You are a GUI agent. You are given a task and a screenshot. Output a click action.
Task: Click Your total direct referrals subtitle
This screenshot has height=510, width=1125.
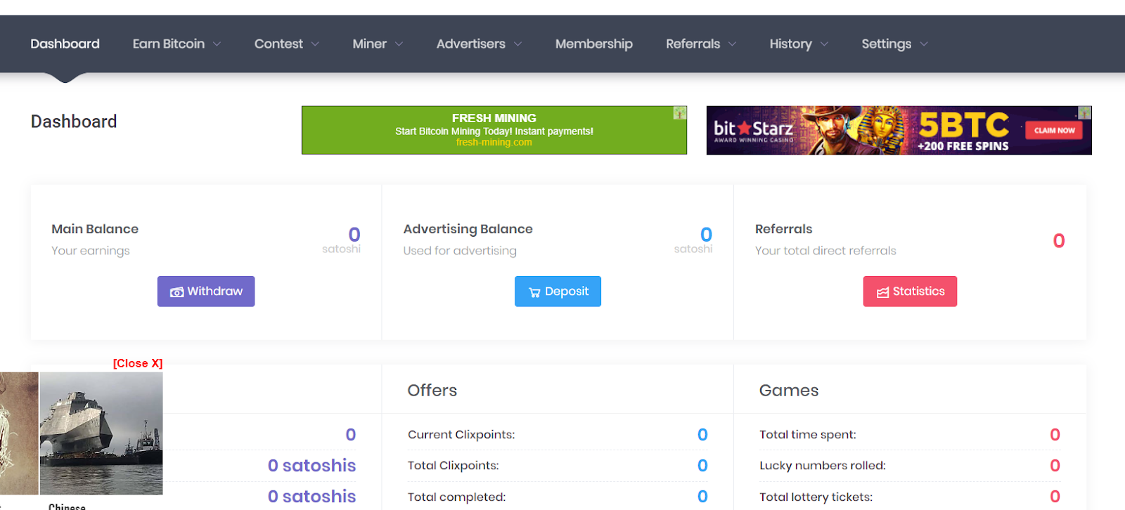pos(825,251)
